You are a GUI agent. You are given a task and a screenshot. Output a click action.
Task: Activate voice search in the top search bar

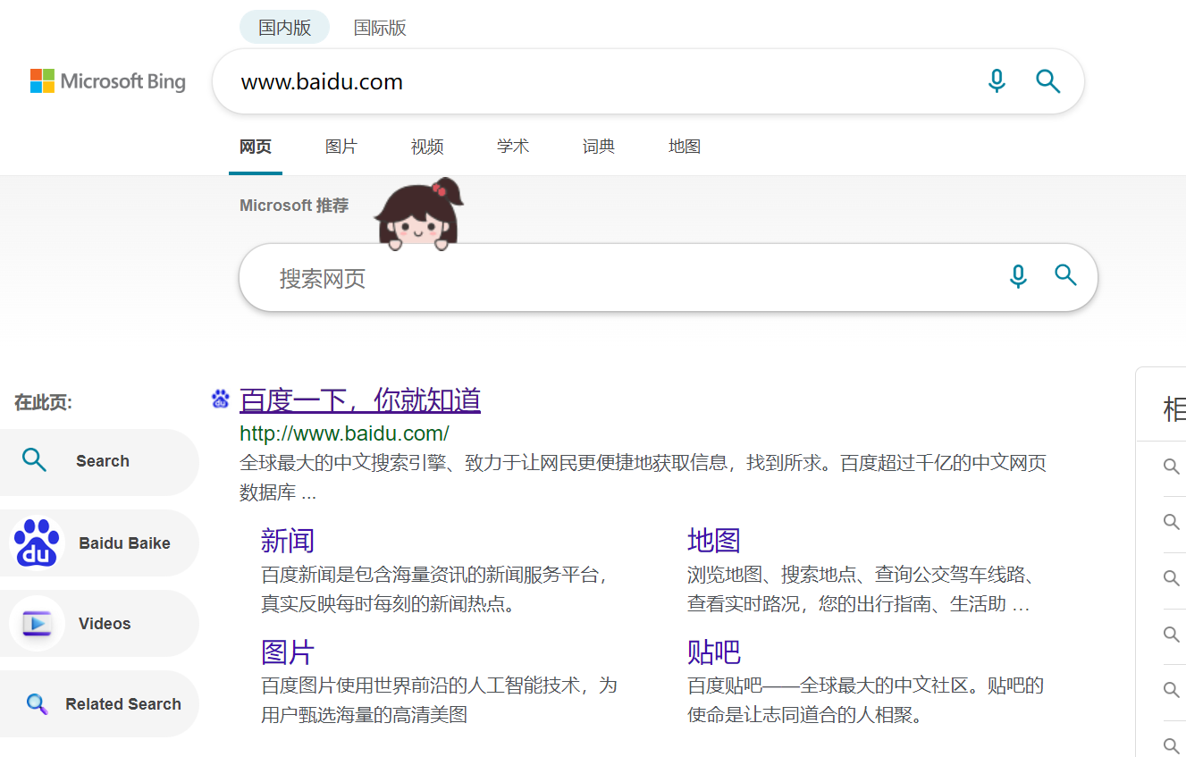996,80
